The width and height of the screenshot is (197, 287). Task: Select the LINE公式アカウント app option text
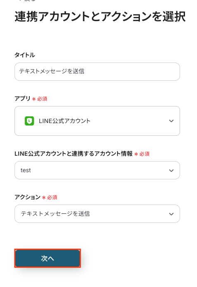click(65, 121)
